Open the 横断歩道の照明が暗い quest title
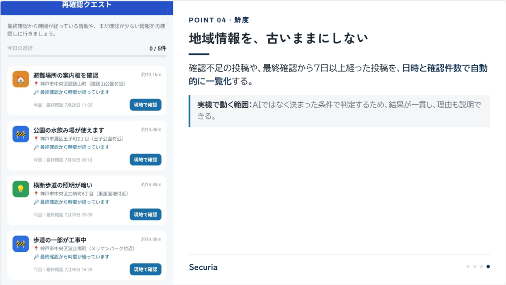The image size is (506, 285). [x=63, y=185]
